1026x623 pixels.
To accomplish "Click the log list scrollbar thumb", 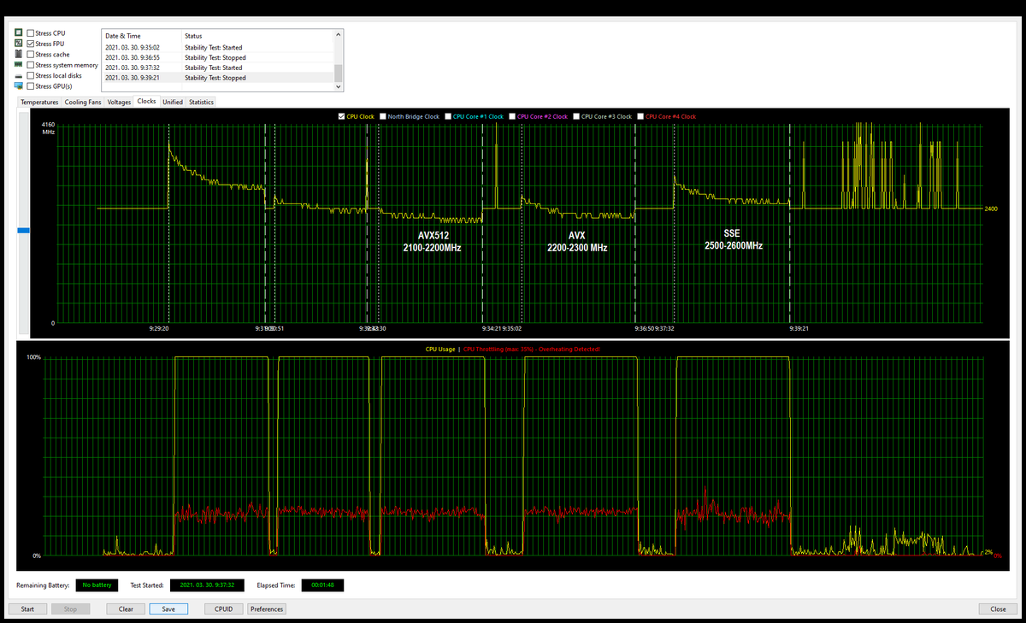I will point(339,73).
